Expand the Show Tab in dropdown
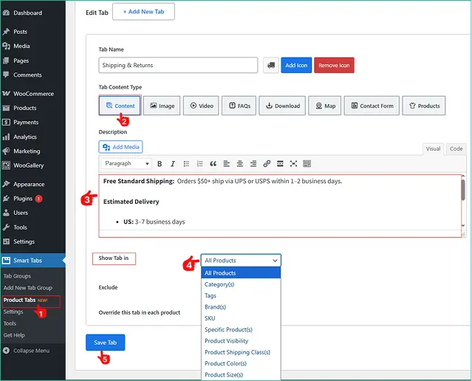 (241, 261)
